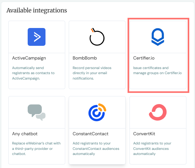Click 'Issue certificates and manage groups' description

click(x=157, y=71)
